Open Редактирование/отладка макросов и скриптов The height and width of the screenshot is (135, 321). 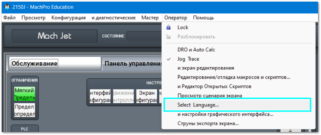click(x=233, y=77)
